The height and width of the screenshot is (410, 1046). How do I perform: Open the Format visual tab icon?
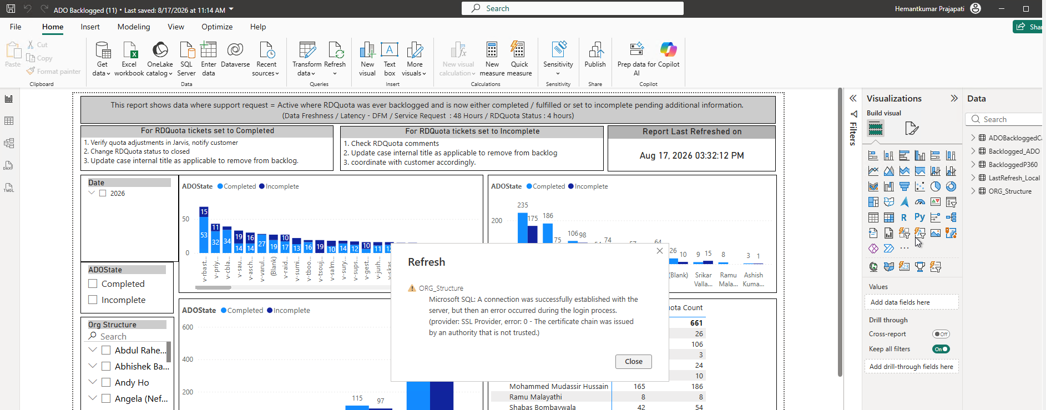pyautogui.click(x=912, y=129)
